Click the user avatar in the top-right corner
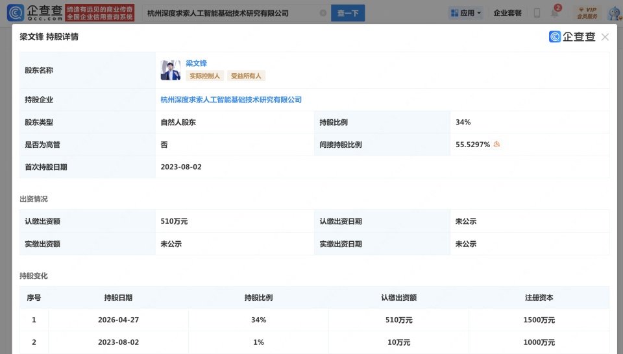This screenshot has width=623, height=354. (x=613, y=13)
